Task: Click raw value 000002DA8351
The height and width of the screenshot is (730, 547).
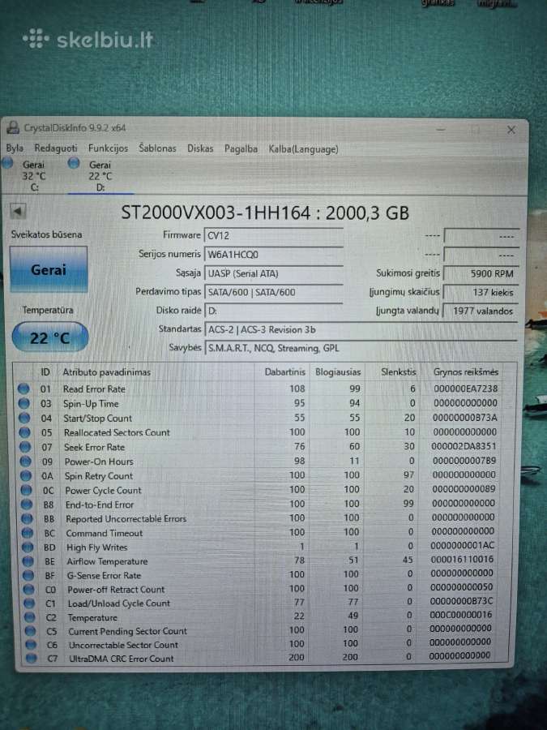Action: [x=464, y=446]
